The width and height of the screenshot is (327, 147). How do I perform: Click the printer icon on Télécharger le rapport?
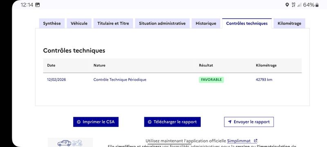150,122
